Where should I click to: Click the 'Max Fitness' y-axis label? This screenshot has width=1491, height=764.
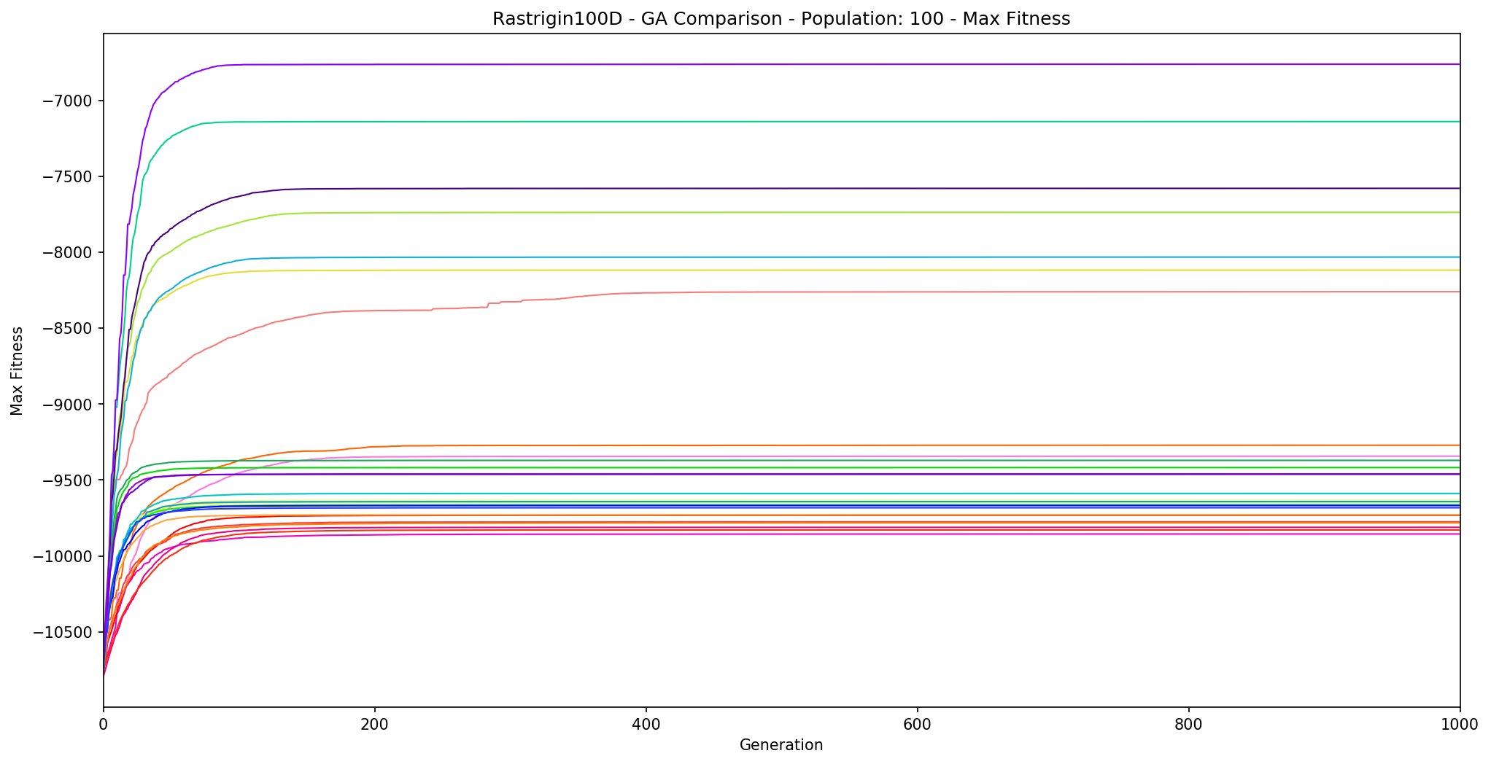point(17,370)
